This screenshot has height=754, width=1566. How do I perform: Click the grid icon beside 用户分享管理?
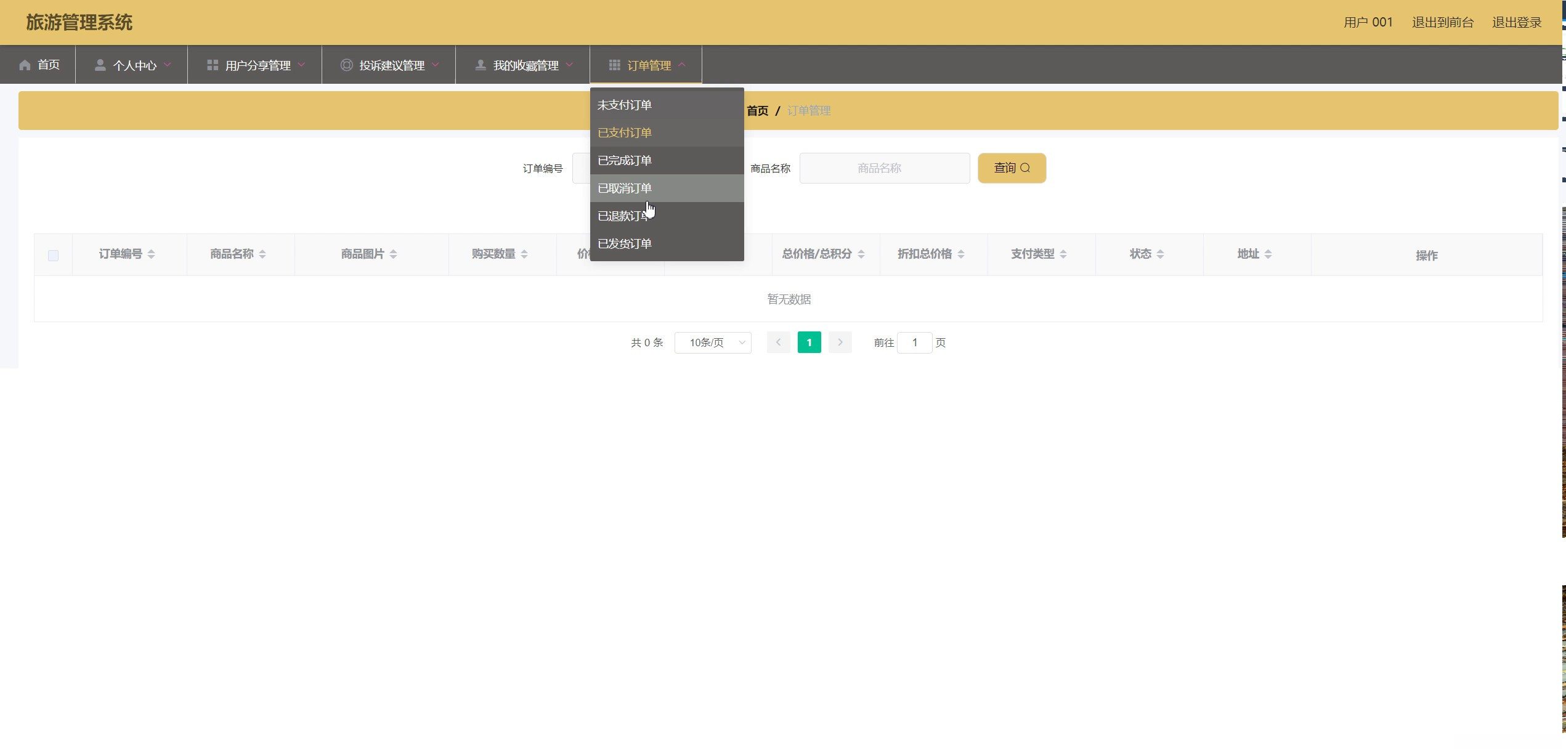213,65
